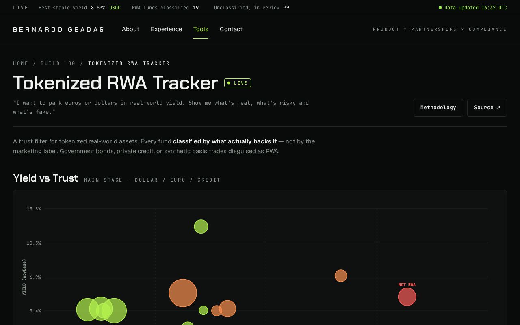Viewport: 520px width, 325px height.
Task: Click the 'PRODUCT × PARTNERSHIPS × COMPLIANCE' tagline
Action: (x=440, y=29)
